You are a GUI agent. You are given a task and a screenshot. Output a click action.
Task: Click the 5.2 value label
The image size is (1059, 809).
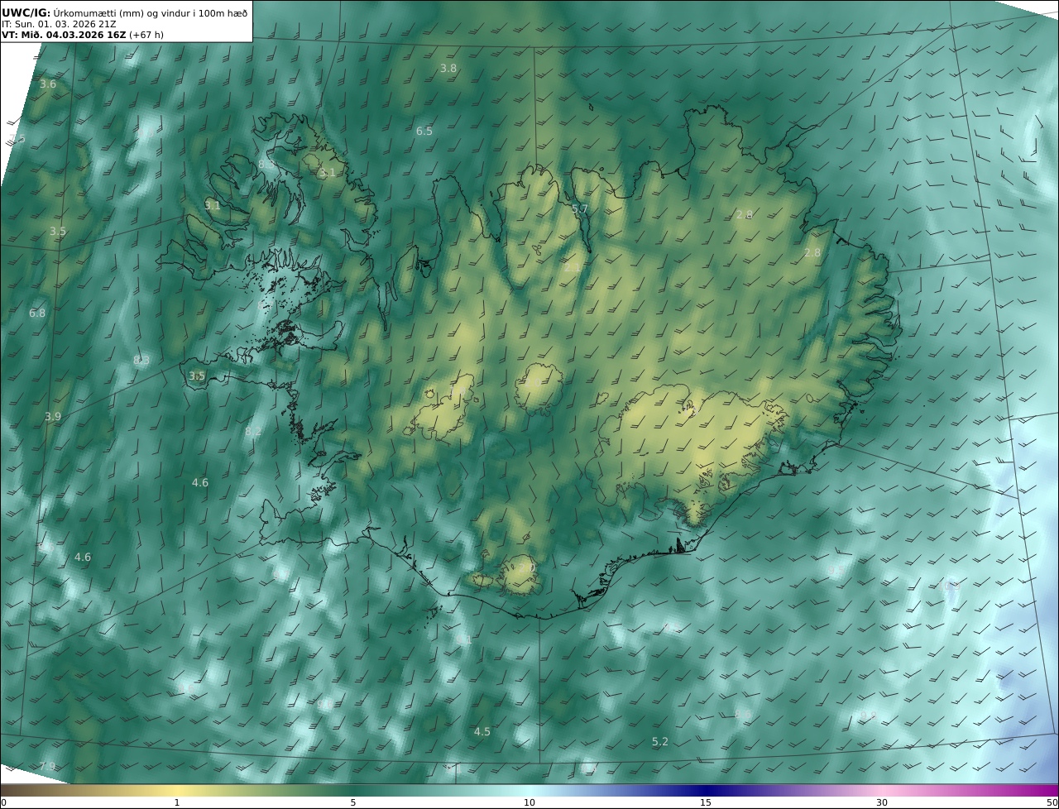[x=659, y=742]
